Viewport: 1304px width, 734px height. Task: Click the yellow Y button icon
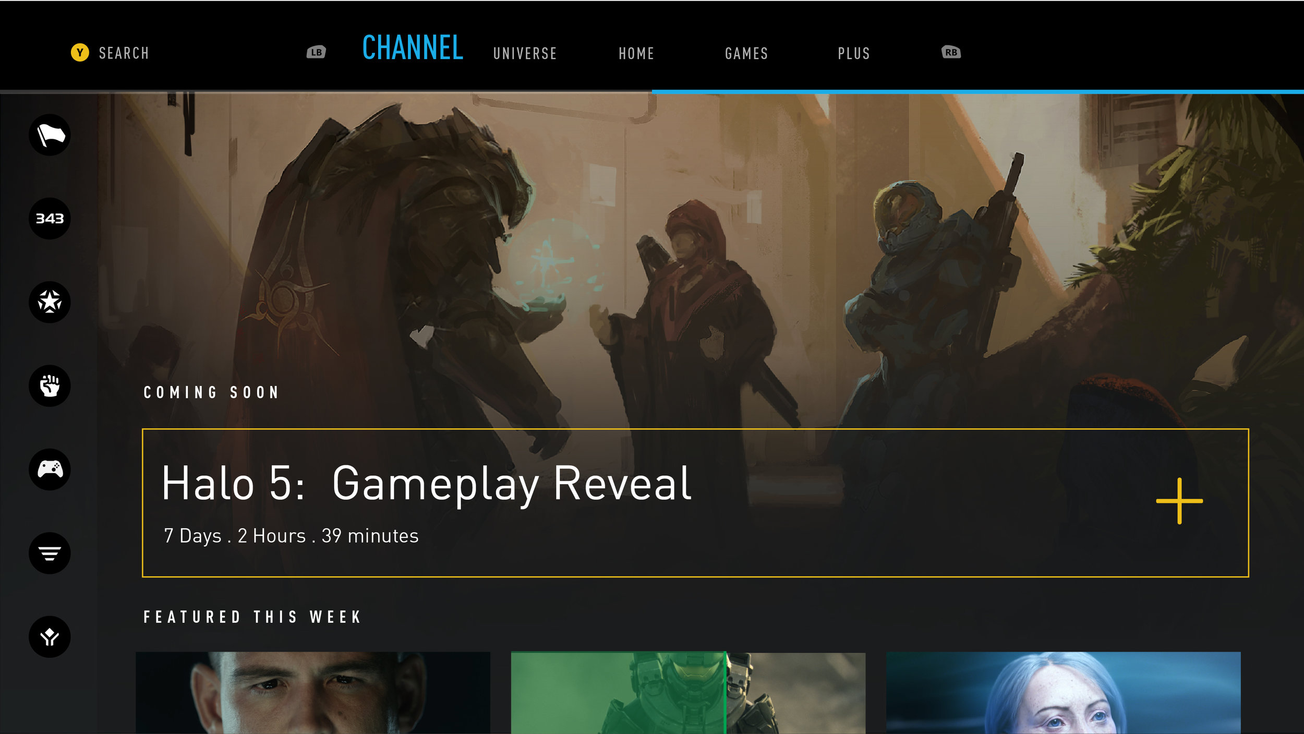[80, 52]
